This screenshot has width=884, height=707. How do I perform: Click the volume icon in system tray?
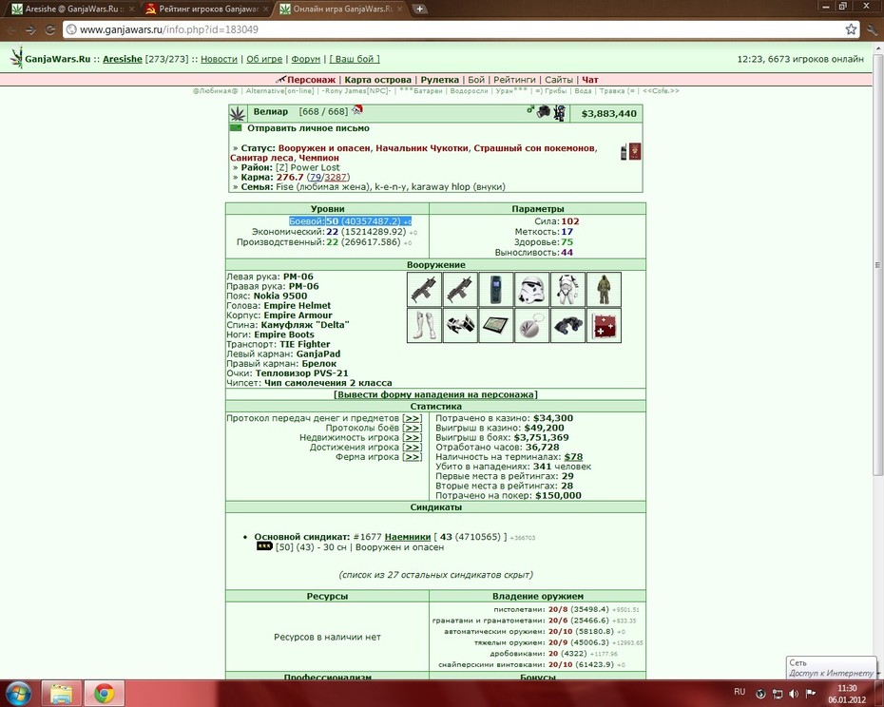[794, 694]
